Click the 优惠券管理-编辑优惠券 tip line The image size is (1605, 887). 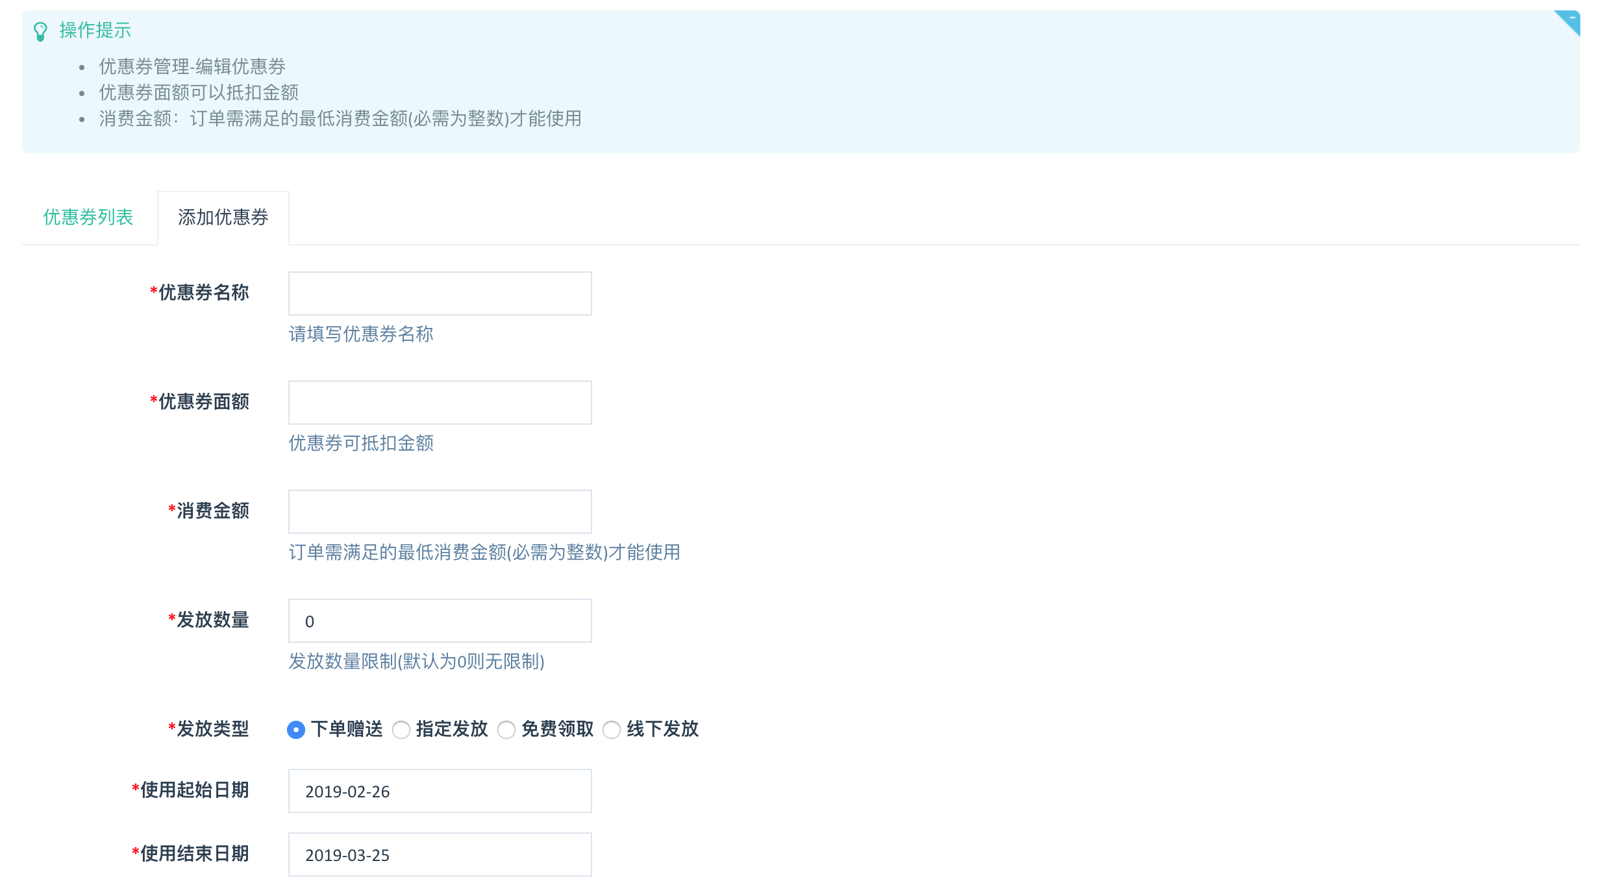click(x=192, y=66)
